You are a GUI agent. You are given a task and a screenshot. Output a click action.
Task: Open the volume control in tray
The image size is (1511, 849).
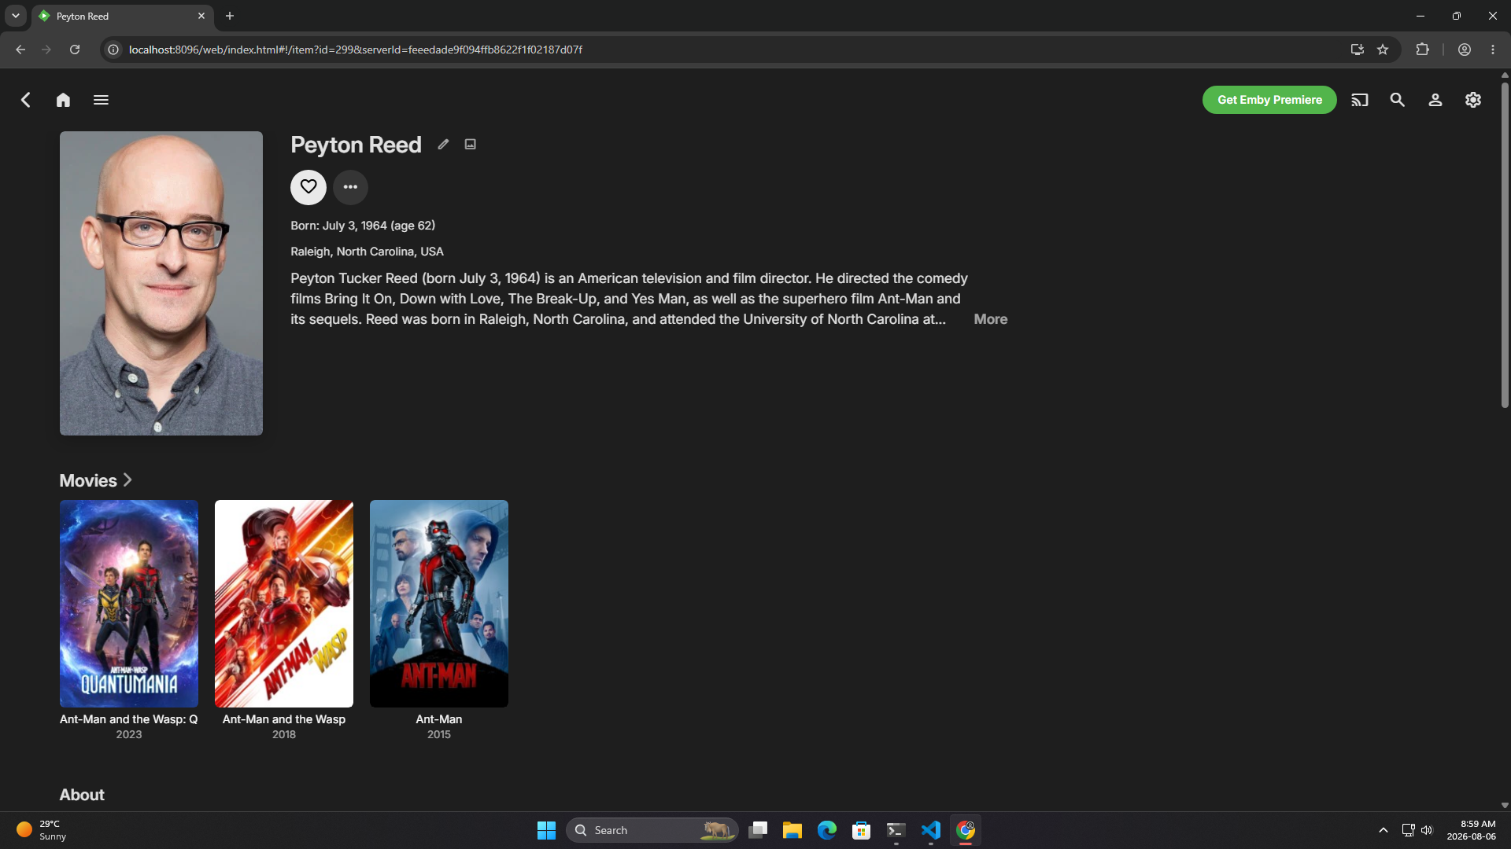point(1427,830)
